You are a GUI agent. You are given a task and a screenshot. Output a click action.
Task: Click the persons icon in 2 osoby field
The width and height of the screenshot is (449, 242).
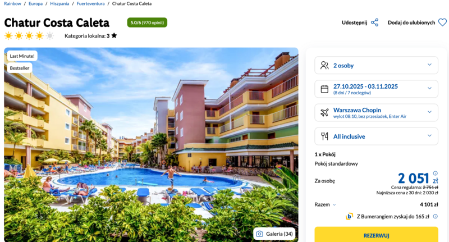324,66
